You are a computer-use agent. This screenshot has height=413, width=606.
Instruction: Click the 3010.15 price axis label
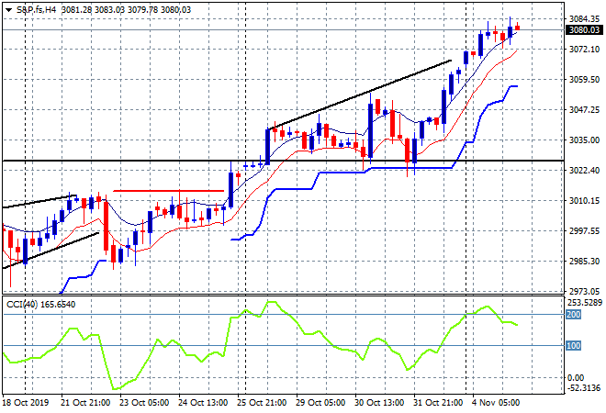point(584,200)
